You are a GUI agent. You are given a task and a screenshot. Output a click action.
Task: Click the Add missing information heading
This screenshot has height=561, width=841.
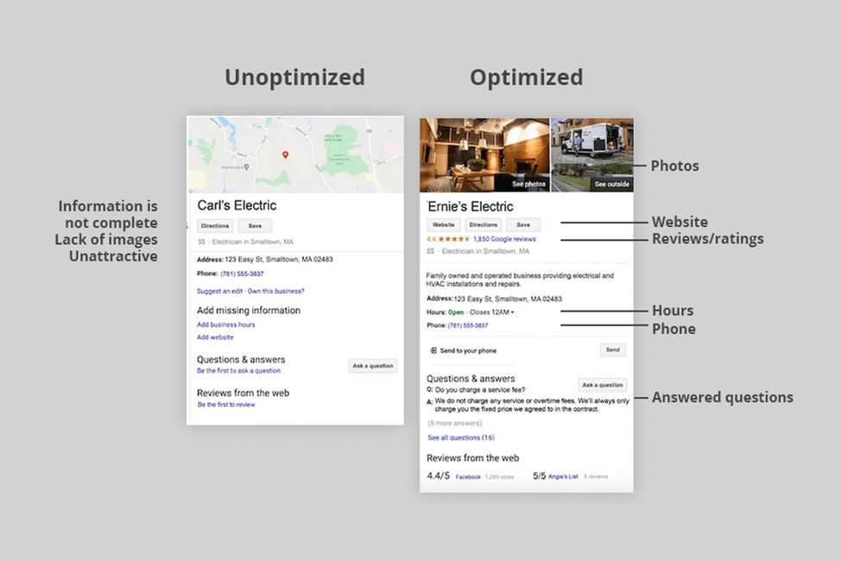[x=249, y=311]
